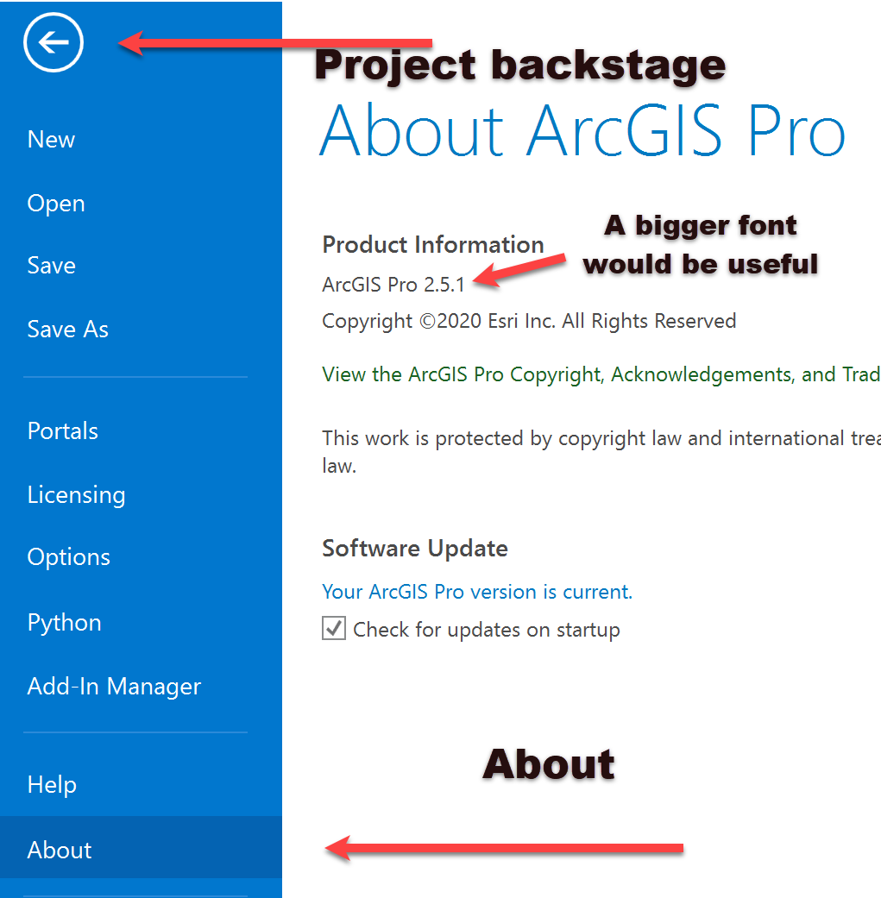Toggle the Check for updates on startup checkbox

pos(334,630)
